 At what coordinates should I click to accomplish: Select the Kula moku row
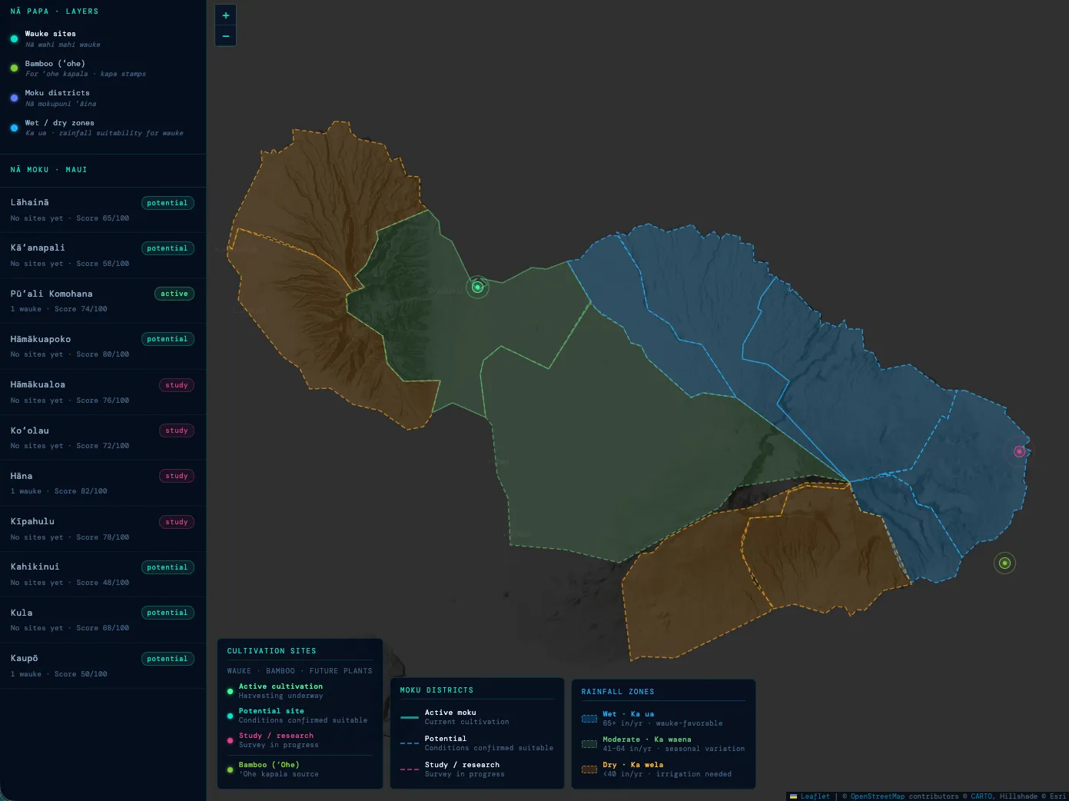click(103, 620)
